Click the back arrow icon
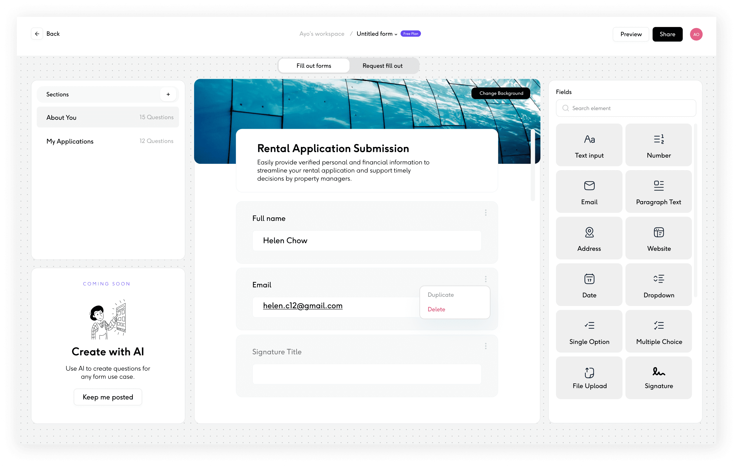This screenshot has width=738, height=466. [x=37, y=34]
